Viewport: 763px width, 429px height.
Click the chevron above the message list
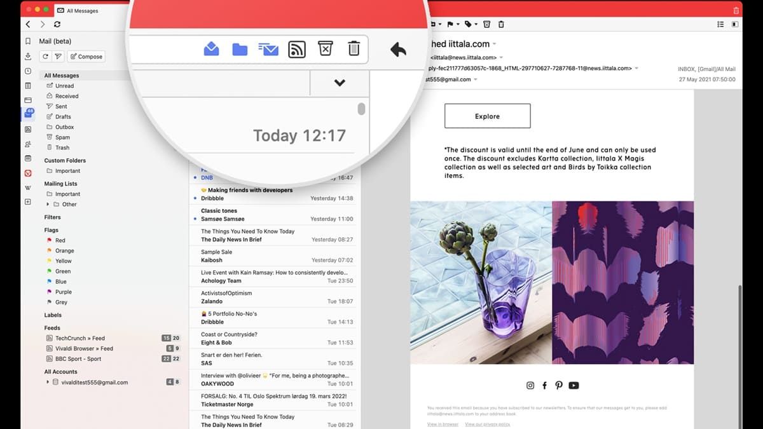coord(339,83)
